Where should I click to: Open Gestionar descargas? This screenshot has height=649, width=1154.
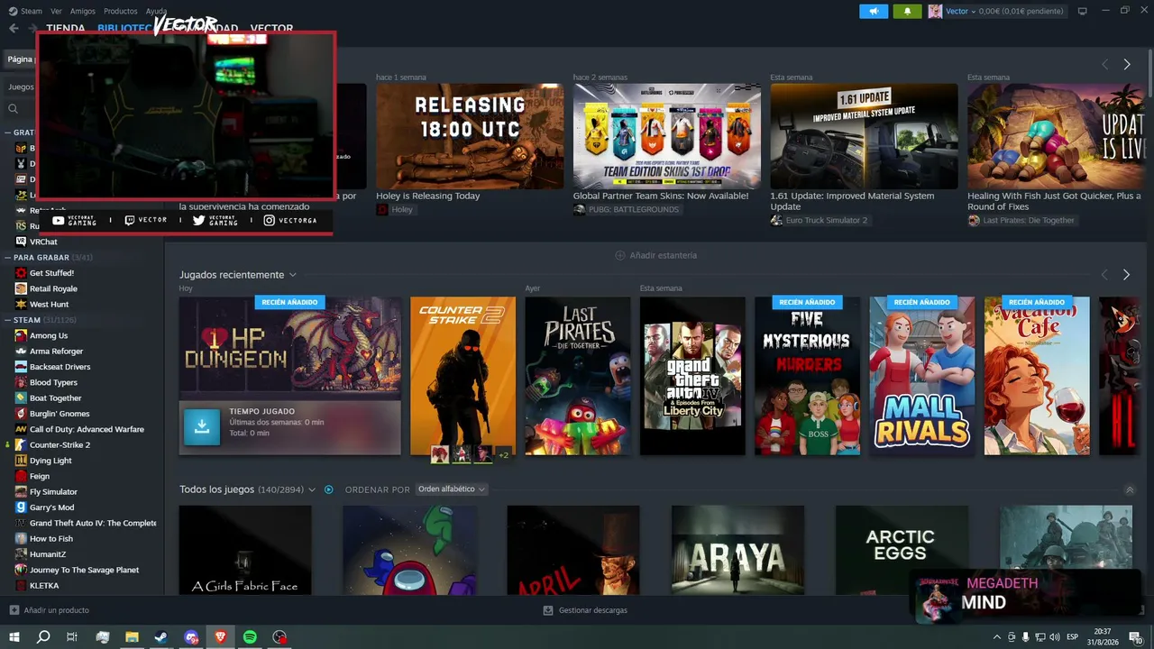pos(593,610)
